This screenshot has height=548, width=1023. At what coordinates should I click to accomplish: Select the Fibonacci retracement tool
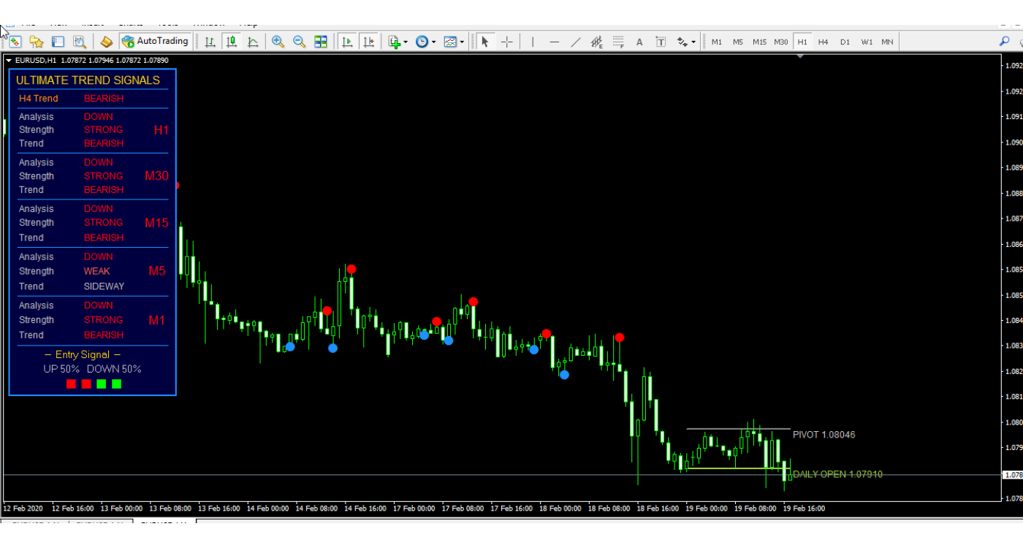coord(618,42)
